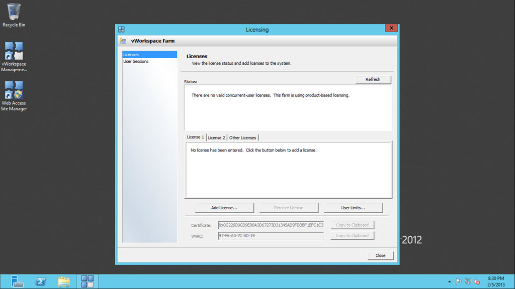This screenshot has width=515, height=289.
Task: Click the vWorkspace Farm header icon
Action: tap(123, 41)
